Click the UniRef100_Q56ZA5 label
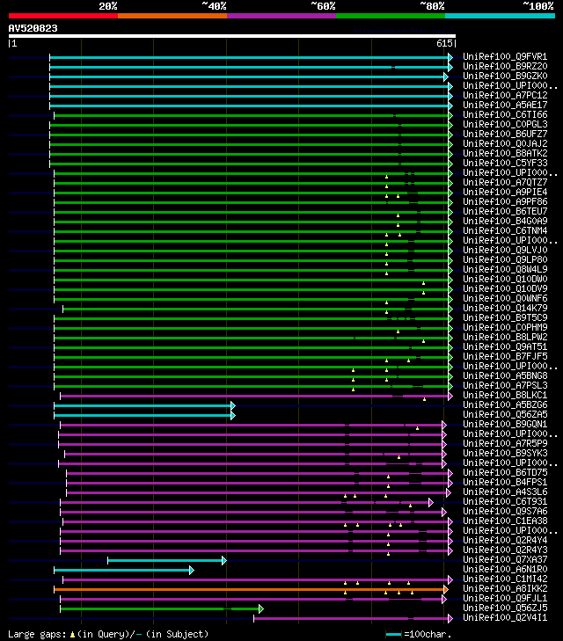 click(505, 414)
